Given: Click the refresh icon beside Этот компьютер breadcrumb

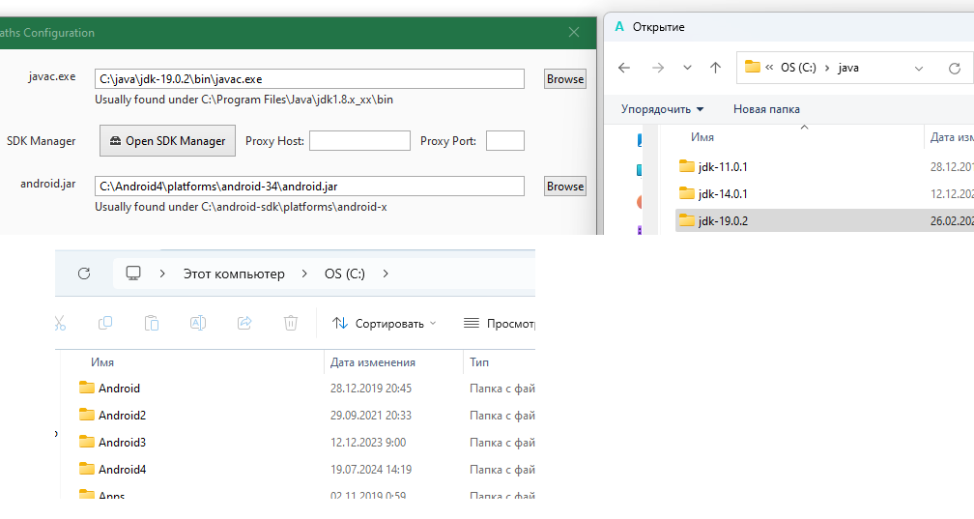Looking at the screenshot, I should click(x=84, y=274).
